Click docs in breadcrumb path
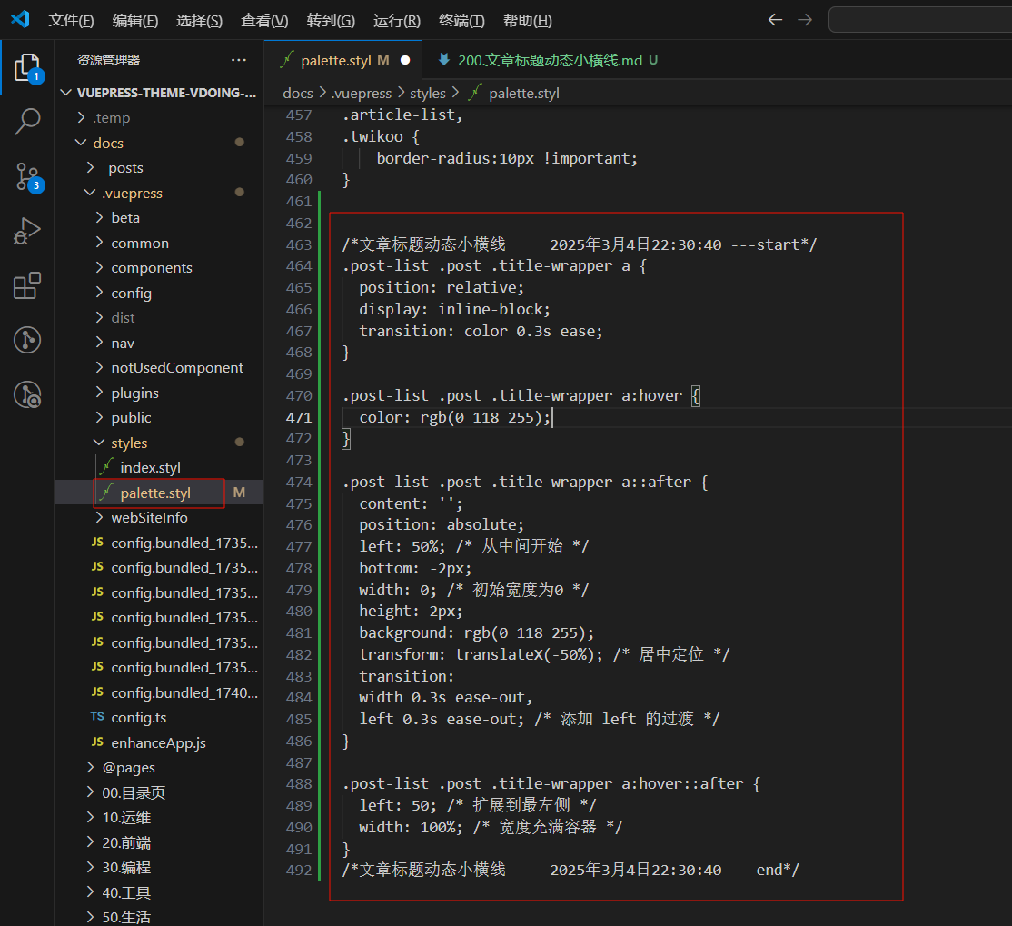This screenshot has height=926, width=1012. tap(298, 93)
